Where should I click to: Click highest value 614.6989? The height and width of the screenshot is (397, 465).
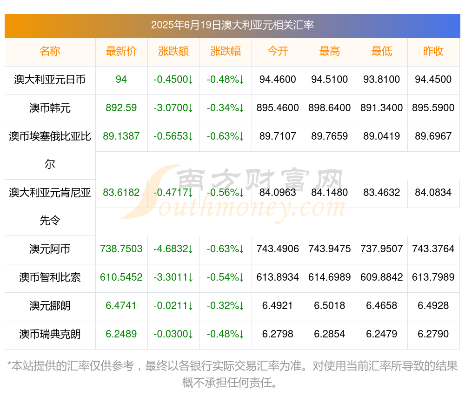click(330, 277)
